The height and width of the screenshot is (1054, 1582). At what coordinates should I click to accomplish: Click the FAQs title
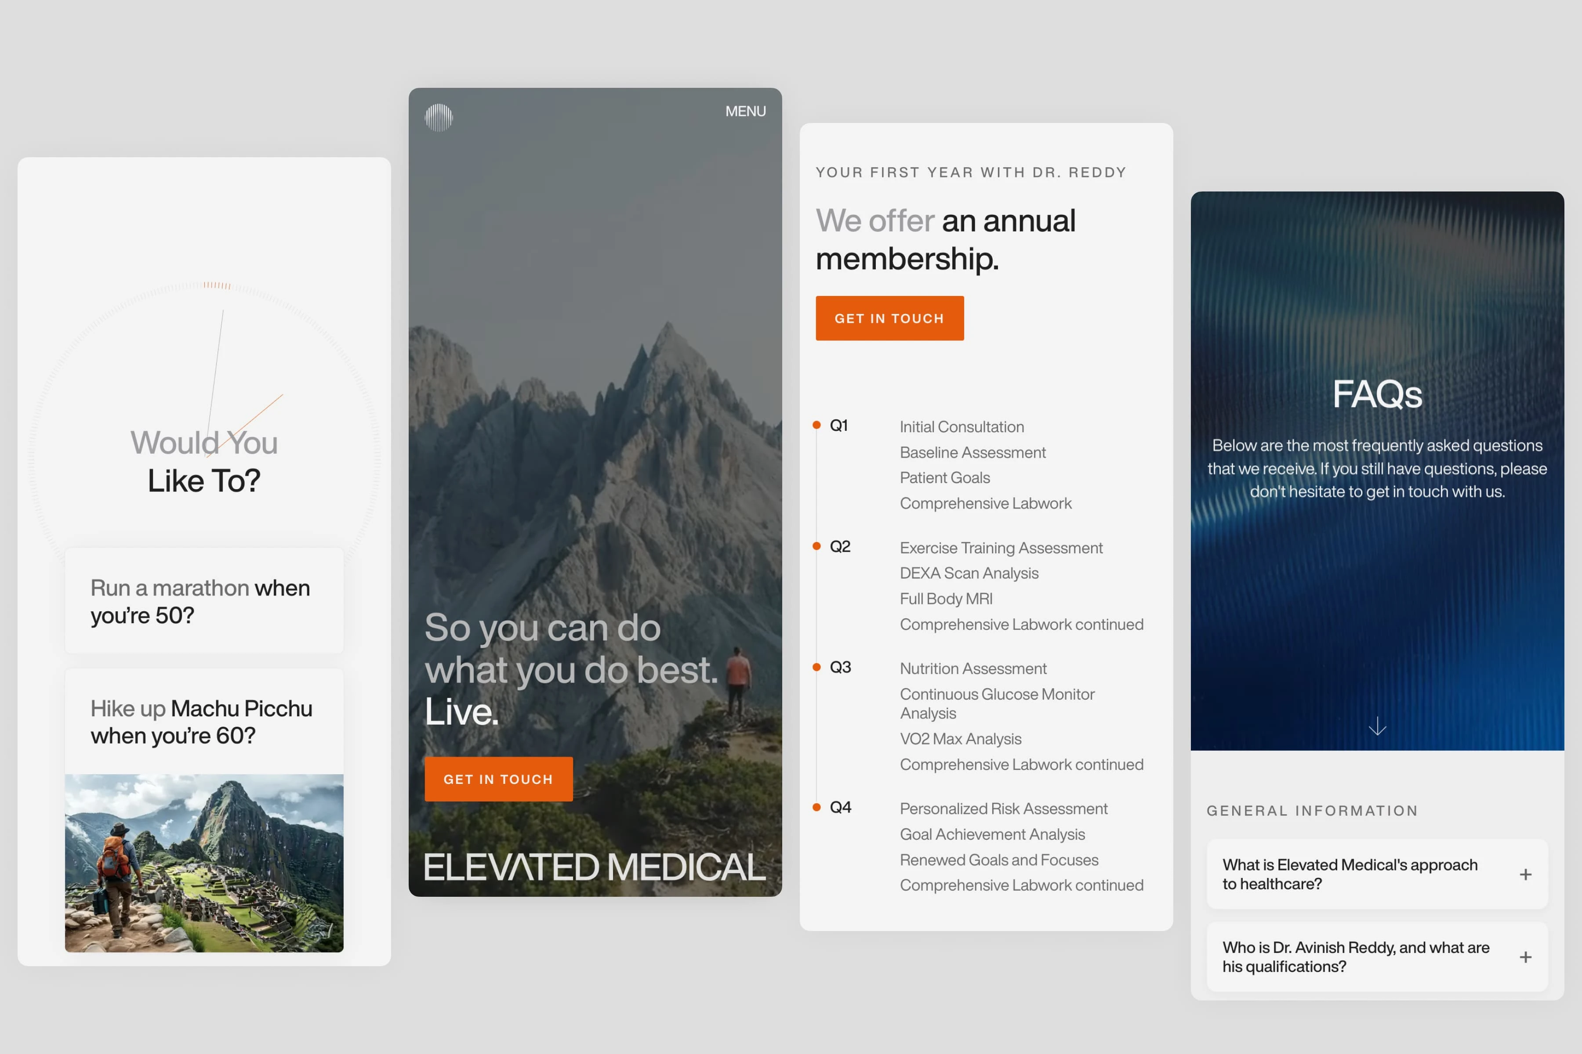tap(1377, 394)
